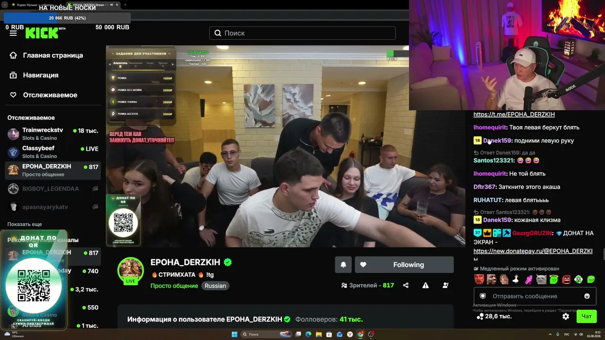Share the stream via share icon

pos(406,285)
